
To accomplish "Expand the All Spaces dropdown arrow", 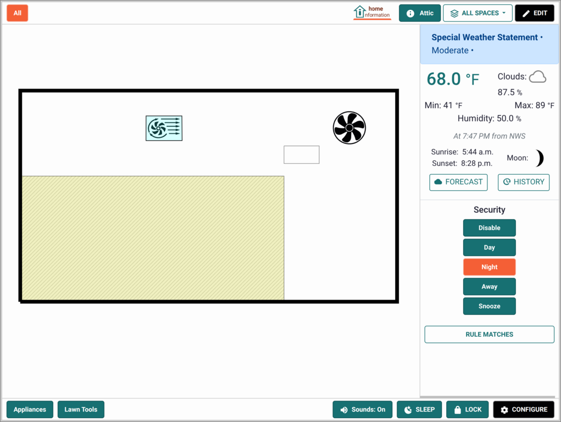I will pyautogui.click(x=504, y=13).
